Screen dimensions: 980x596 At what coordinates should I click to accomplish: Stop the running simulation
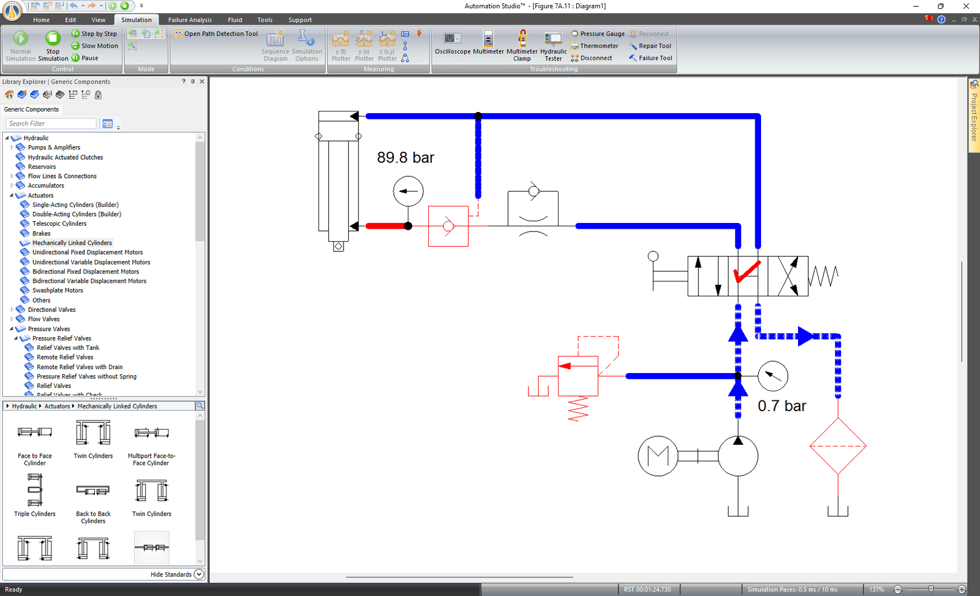(x=52, y=44)
